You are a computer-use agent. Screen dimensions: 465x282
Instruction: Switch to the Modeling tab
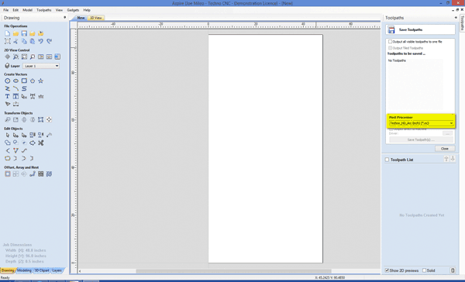24,270
